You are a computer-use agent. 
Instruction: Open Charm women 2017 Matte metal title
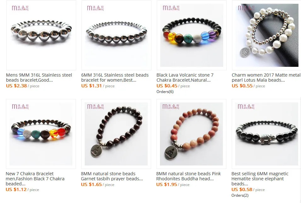tap(266, 78)
